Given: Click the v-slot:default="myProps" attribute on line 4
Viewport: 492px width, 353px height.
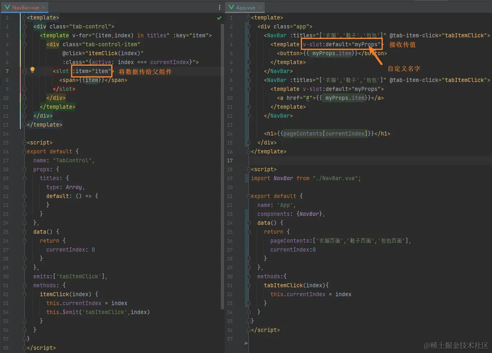Looking at the screenshot, I should (342, 45).
